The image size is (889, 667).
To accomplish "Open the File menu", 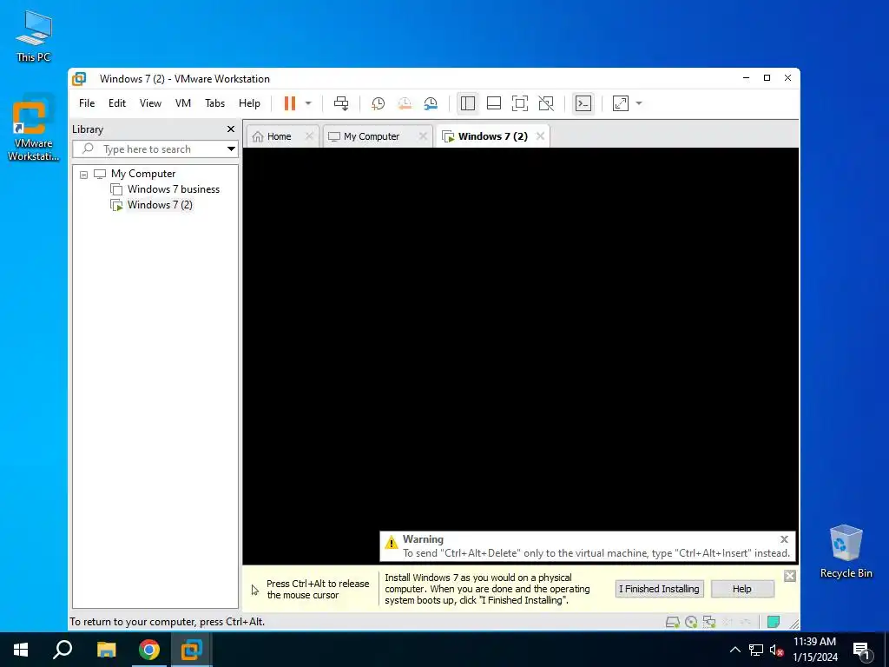I will 87,103.
